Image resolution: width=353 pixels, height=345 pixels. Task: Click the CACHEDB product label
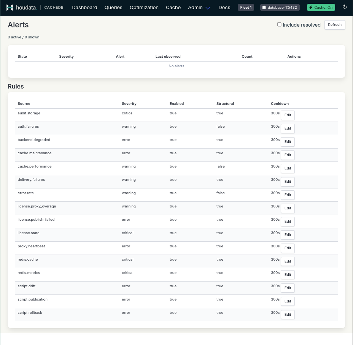pyautogui.click(x=54, y=8)
